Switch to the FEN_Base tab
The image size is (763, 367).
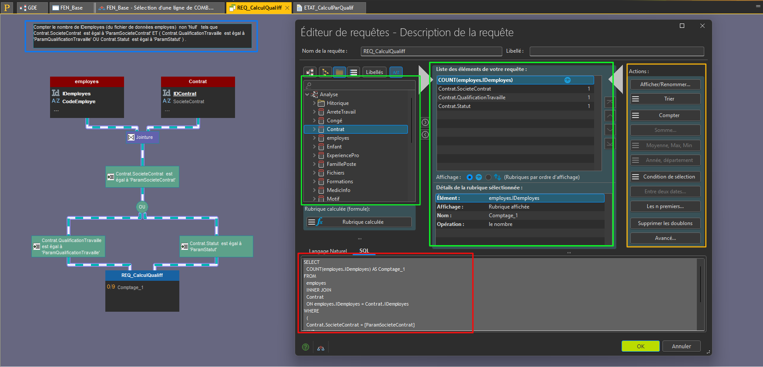tap(72, 8)
